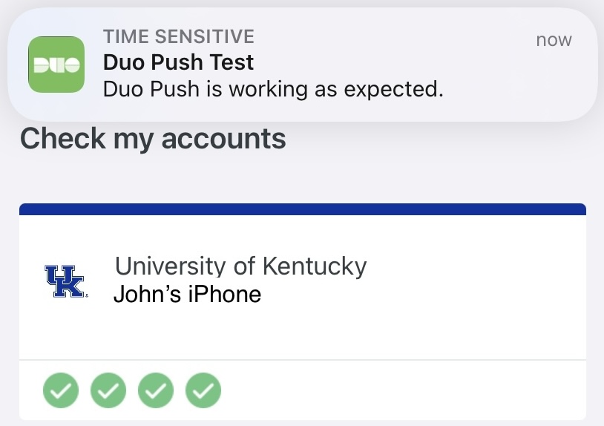Viewport: 604px width, 426px height.
Task: Select the 'Check my accounts' heading
Action: [153, 139]
